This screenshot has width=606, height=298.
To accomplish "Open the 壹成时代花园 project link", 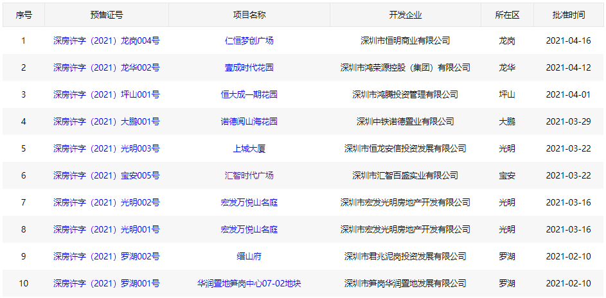I will pos(249,67).
